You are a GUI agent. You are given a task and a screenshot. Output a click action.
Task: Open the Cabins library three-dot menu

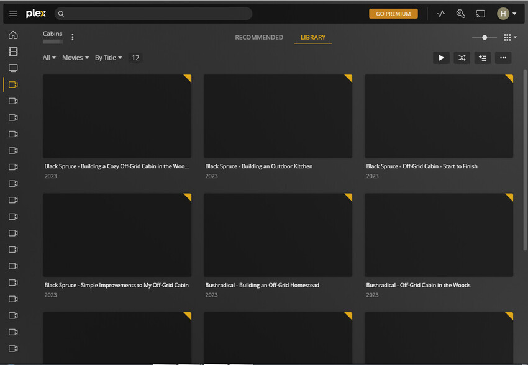(x=73, y=37)
